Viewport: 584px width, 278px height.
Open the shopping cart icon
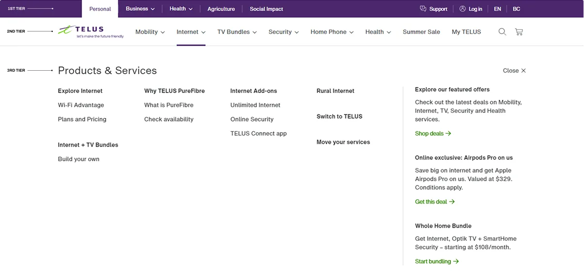pyautogui.click(x=519, y=32)
